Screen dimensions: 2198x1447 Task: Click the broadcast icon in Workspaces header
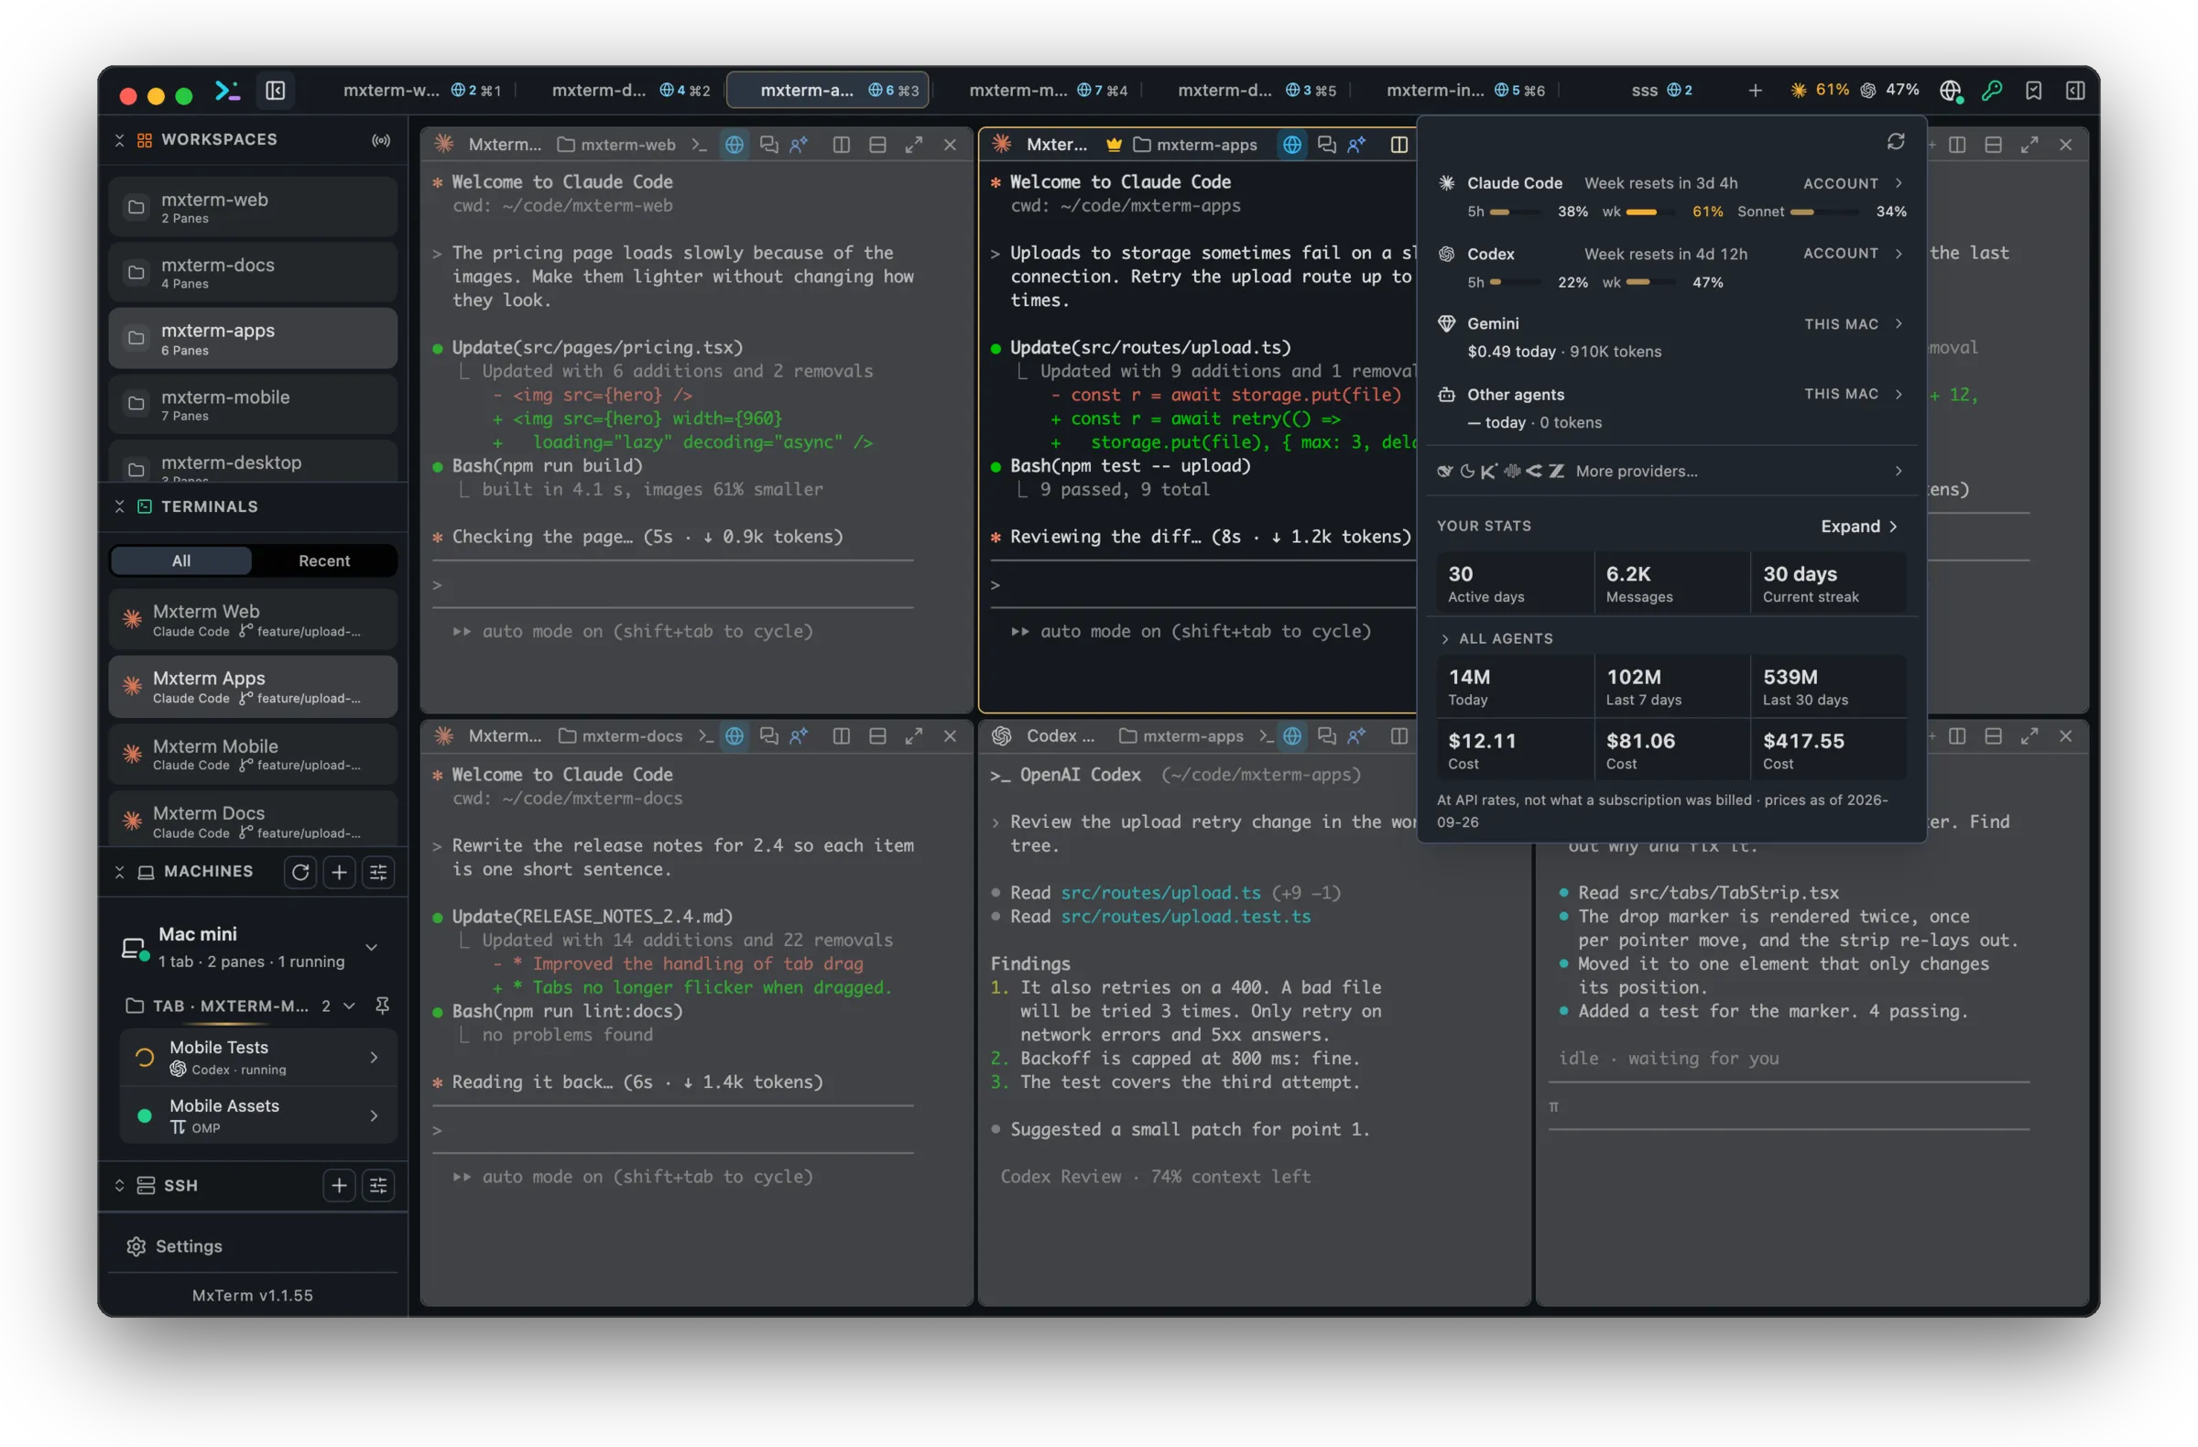[380, 139]
